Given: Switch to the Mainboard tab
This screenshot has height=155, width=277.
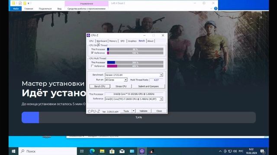Looking at the screenshot, I should (x=102, y=41).
